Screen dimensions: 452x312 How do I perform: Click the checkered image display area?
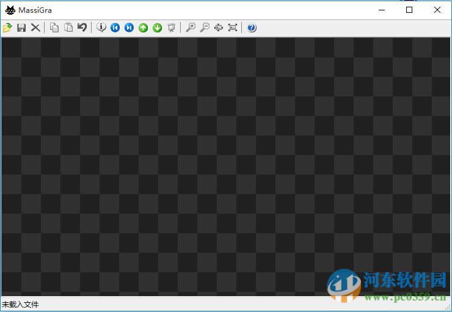[226, 167]
